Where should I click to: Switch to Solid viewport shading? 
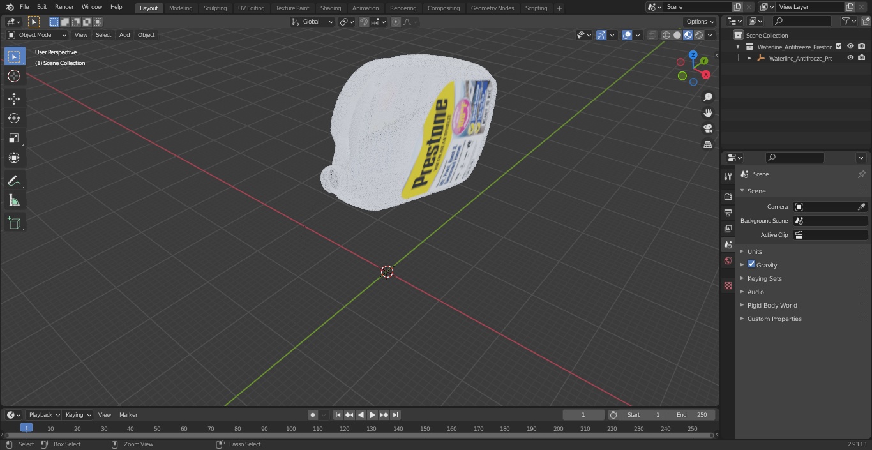coord(677,35)
